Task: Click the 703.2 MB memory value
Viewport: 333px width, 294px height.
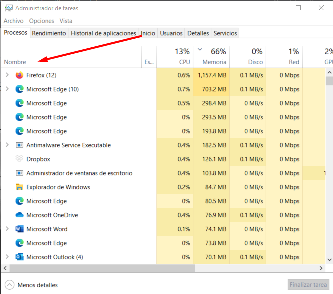Action: (214, 89)
